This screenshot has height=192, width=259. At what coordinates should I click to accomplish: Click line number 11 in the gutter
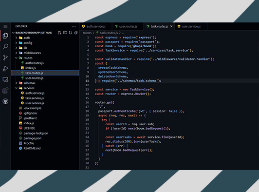point(87,81)
